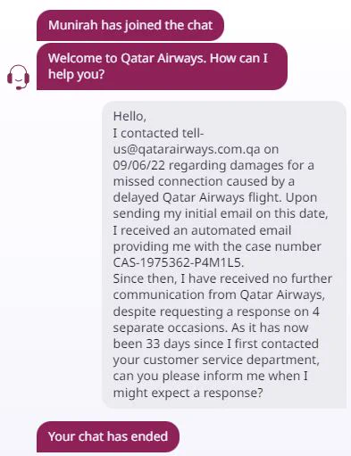351x456 pixels.
Task: Click 'I received an automated email' line
Action: (x=202, y=230)
